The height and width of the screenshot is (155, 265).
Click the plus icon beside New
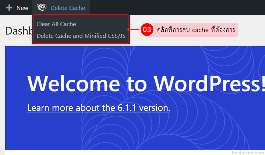coord(9,8)
